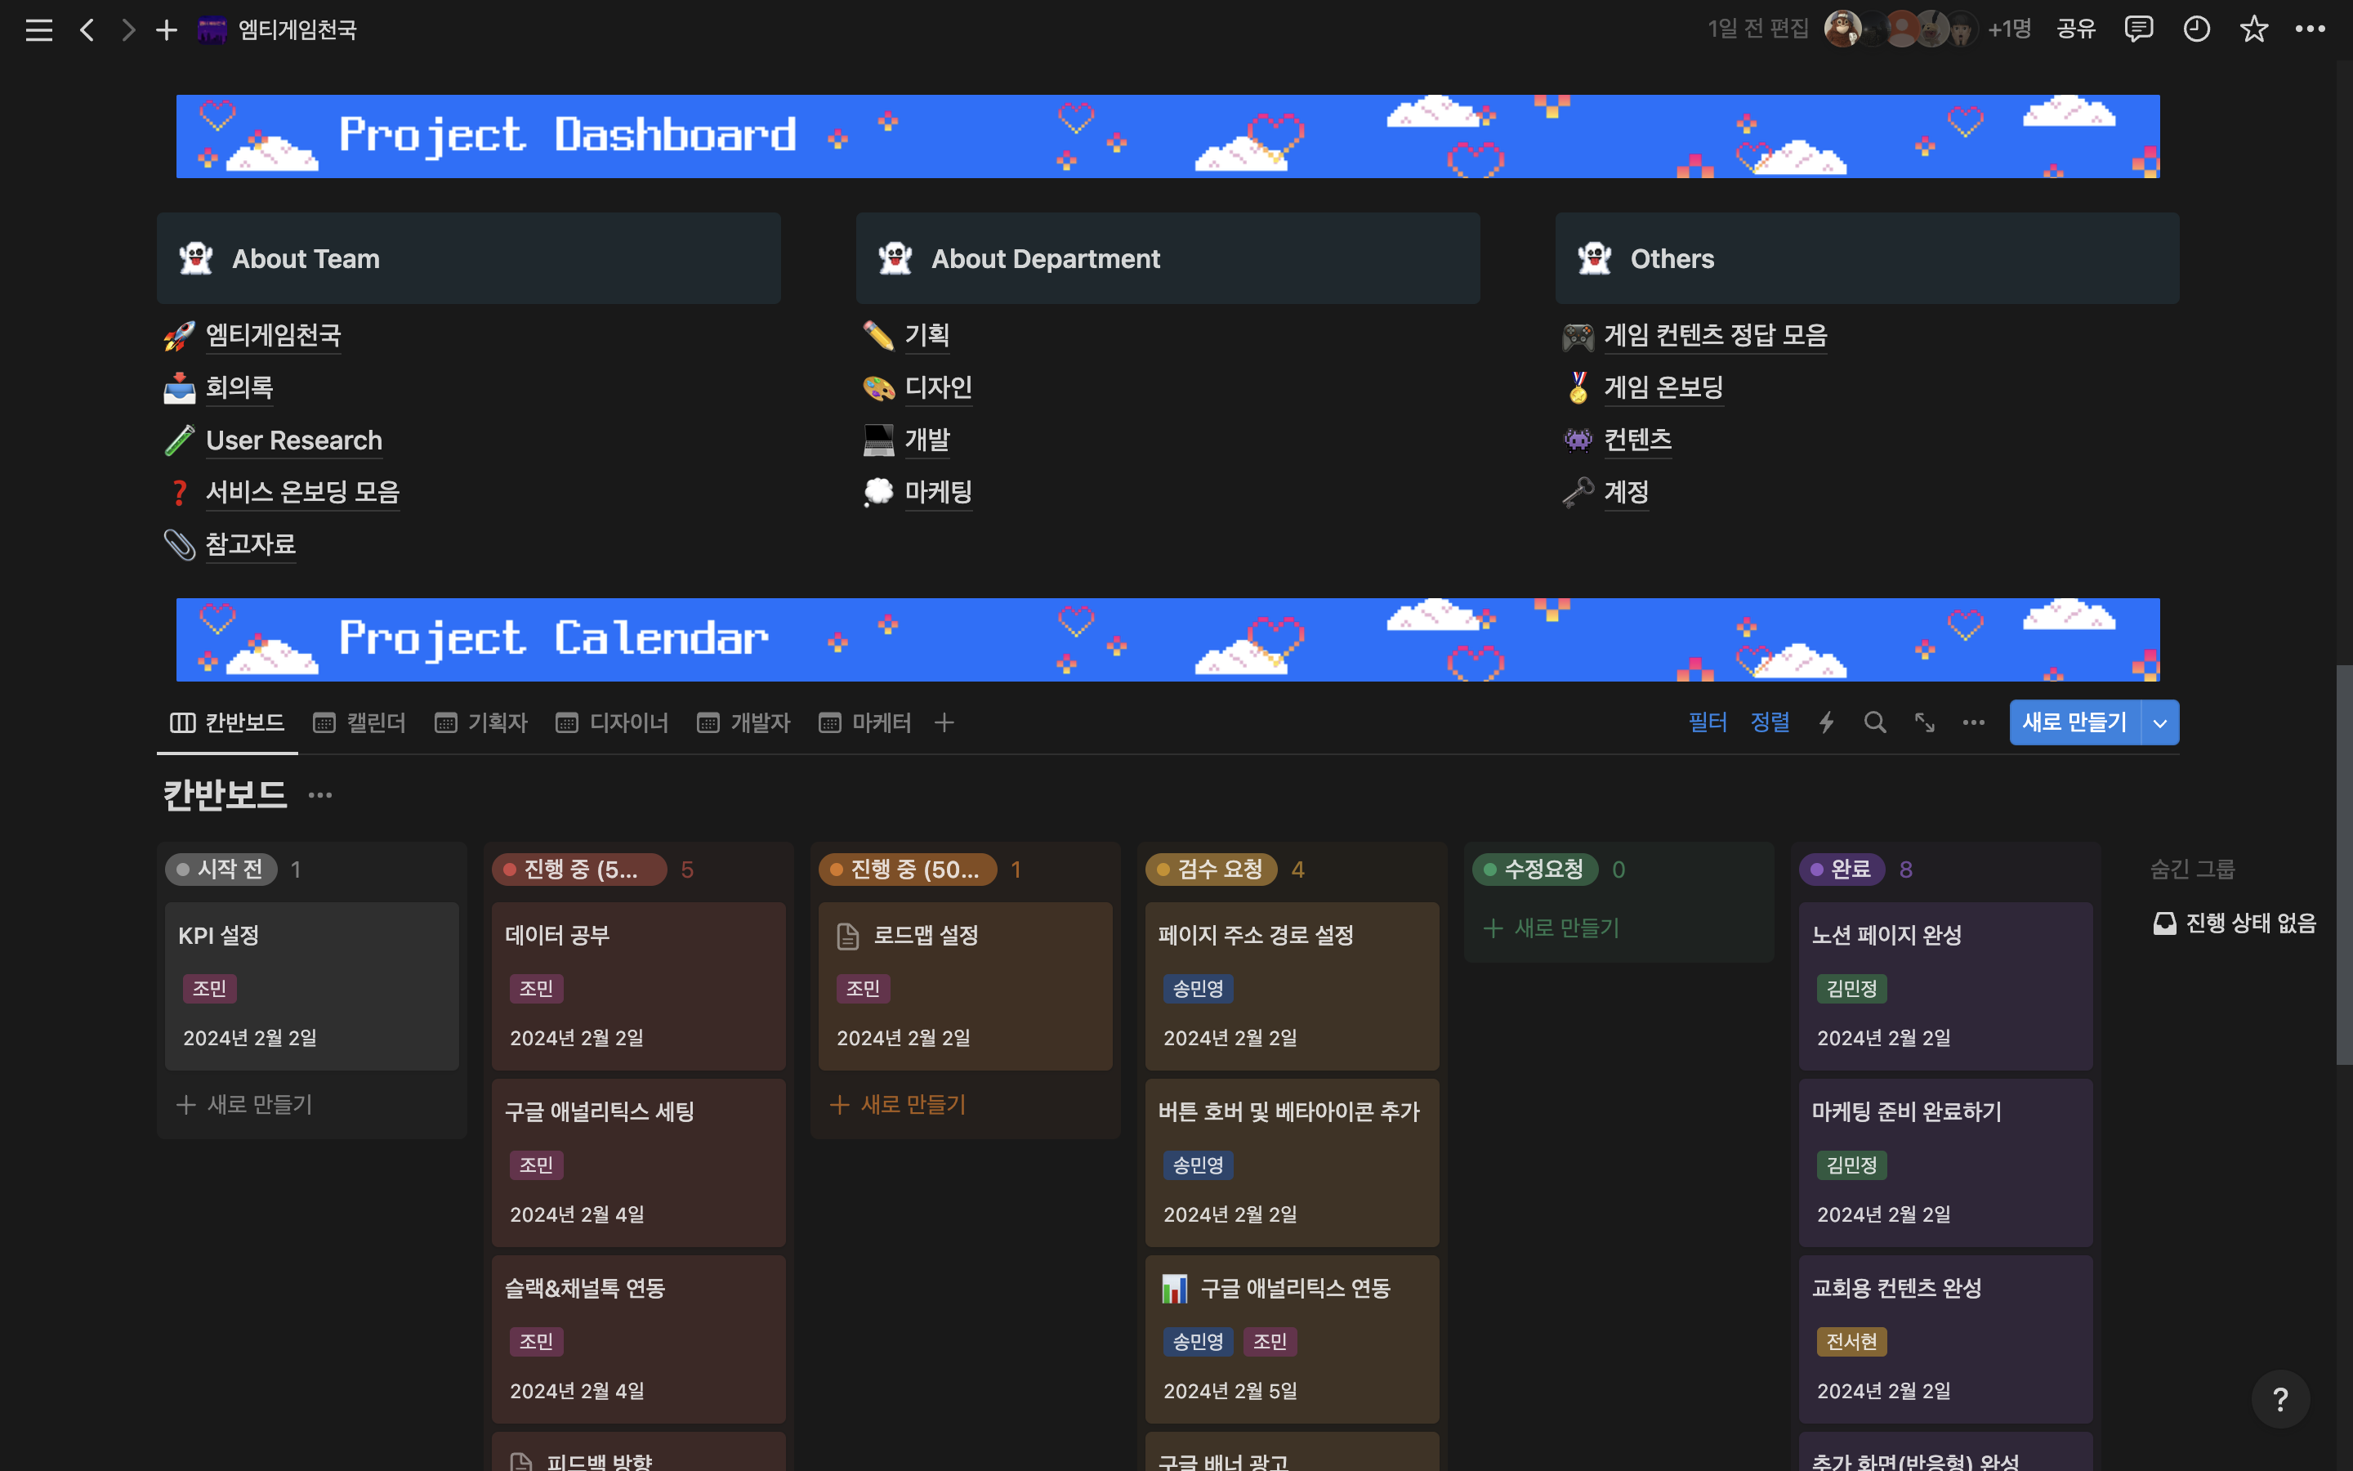Switch to the 개발자 view tab
The height and width of the screenshot is (1471, 2353).
point(743,723)
